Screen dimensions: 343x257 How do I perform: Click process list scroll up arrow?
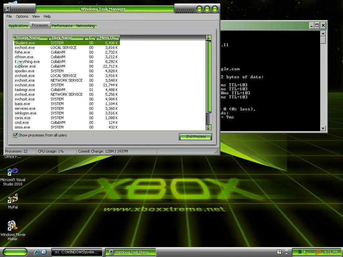(x=208, y=38)
